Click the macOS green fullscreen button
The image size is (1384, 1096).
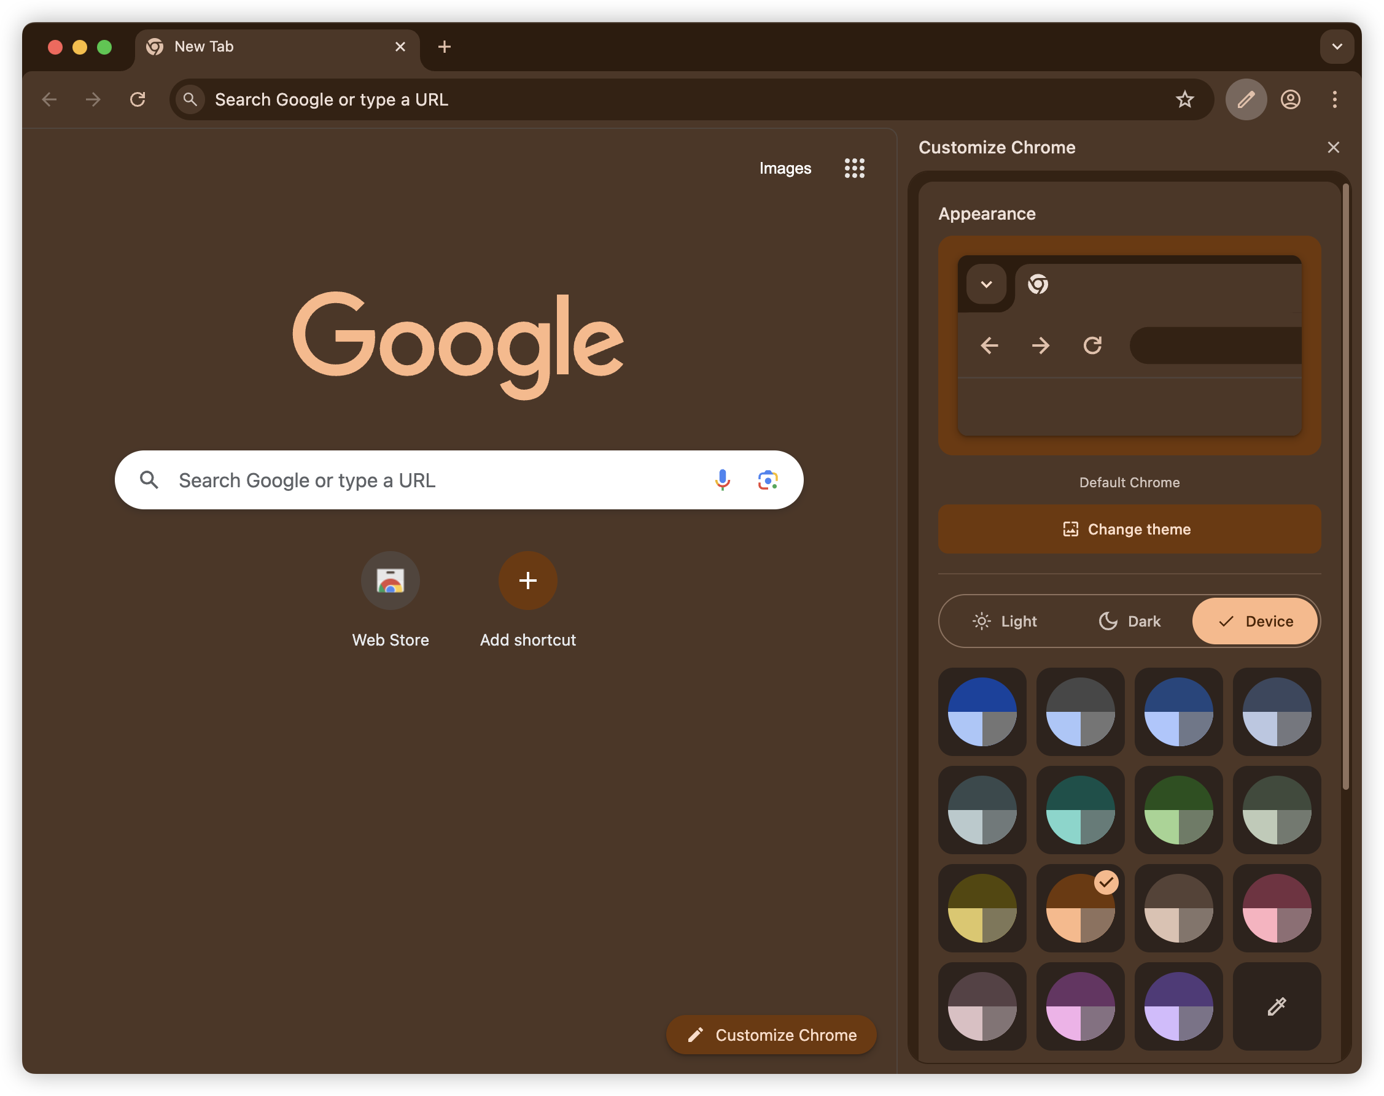coord(104,47)
